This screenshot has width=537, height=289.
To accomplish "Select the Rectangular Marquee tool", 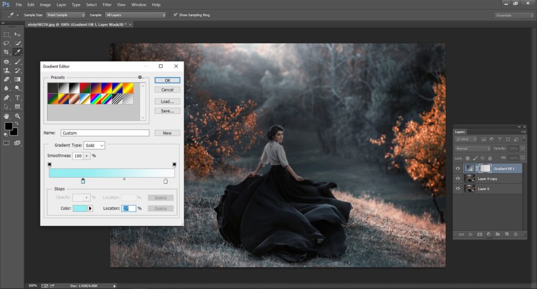I will pyautogui.click(x=6, y=34).
